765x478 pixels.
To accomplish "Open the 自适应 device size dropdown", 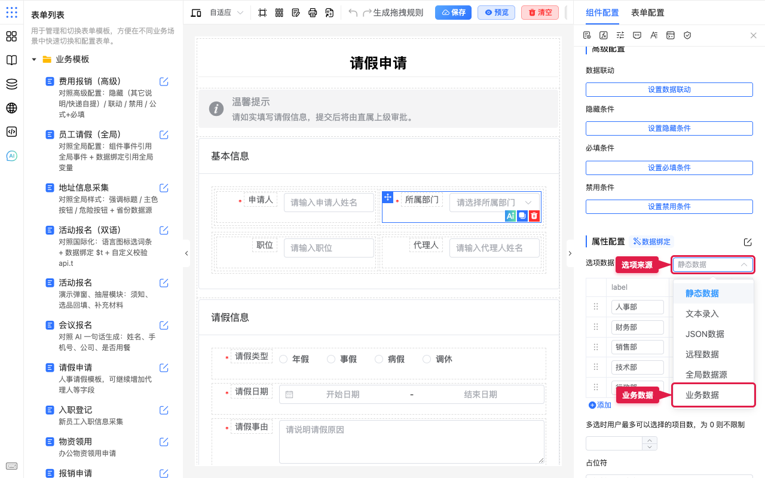I will (227, 13).
